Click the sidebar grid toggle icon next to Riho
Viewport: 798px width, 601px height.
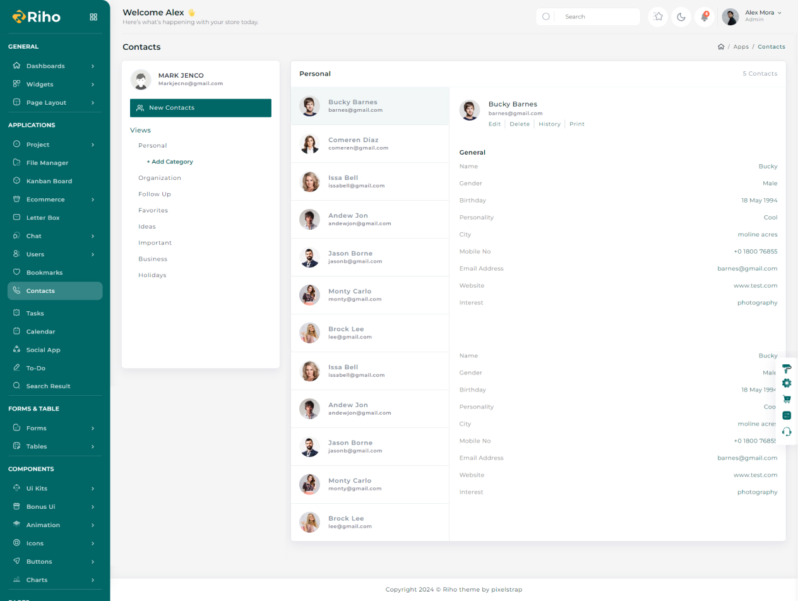point(93,17)
